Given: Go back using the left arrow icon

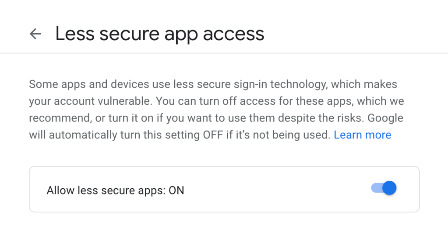Looking at the screenshot, I should coord(35,34).
